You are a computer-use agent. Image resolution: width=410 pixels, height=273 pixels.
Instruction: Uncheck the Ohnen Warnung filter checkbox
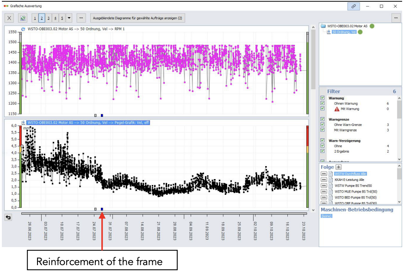[323, 104]
